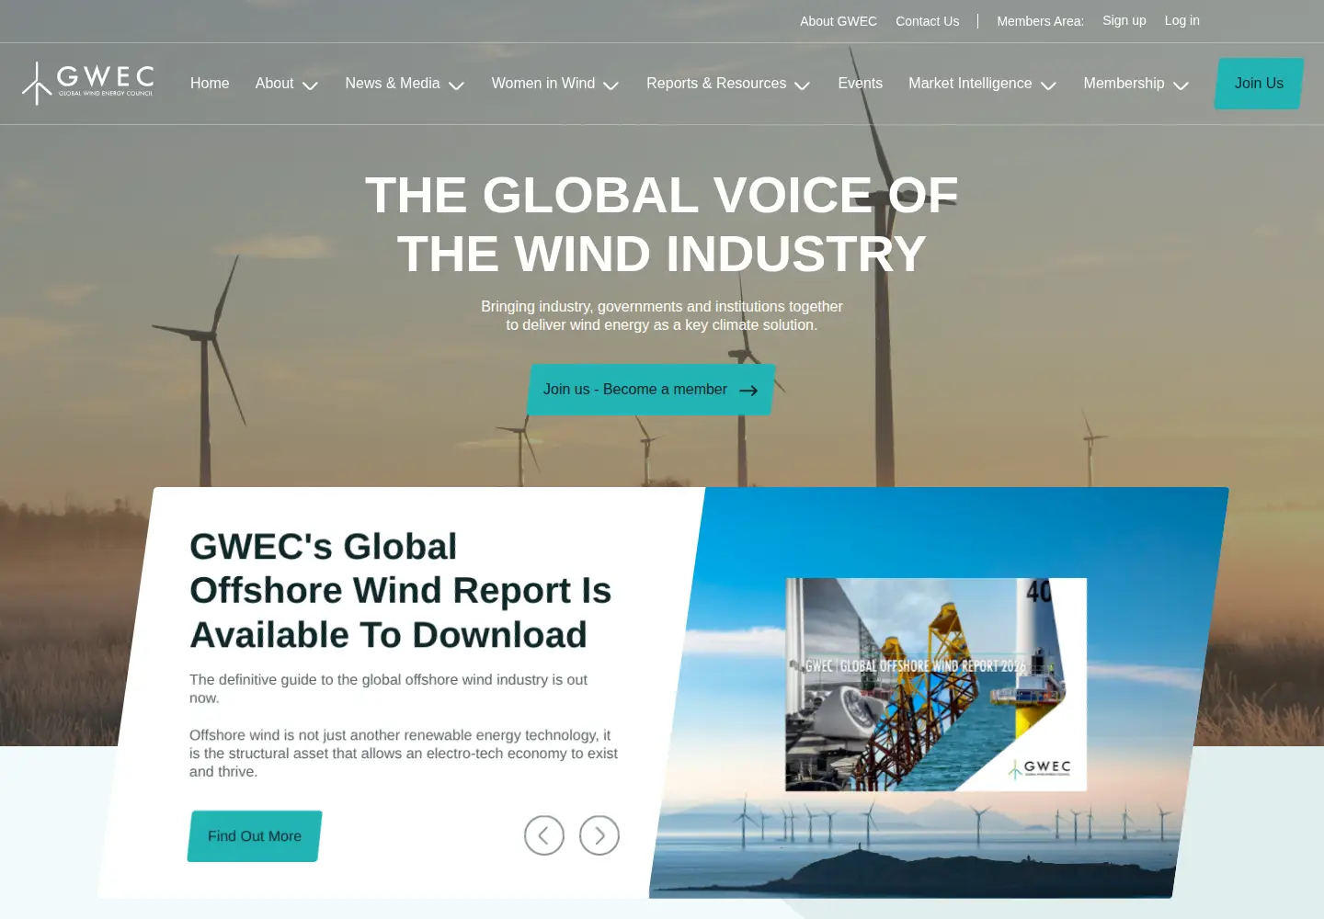Expand the About menu chevron
1324x919 pixels.
click(x=310, y=85)
